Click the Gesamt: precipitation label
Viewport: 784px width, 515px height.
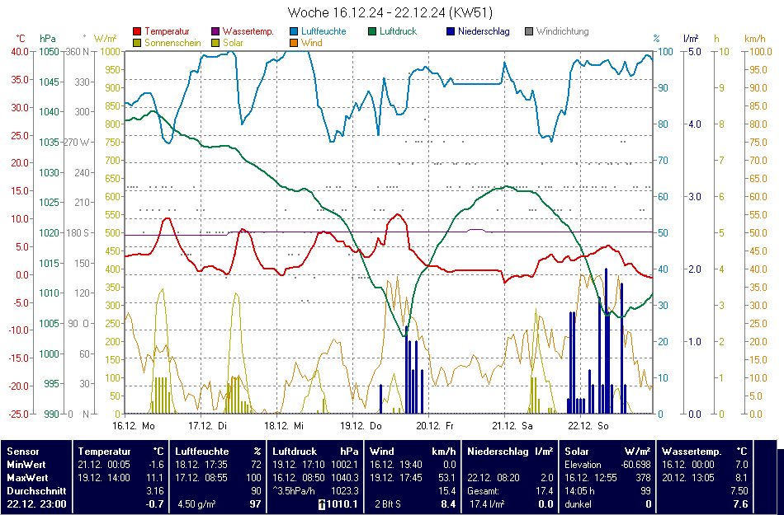pos(483,491)
